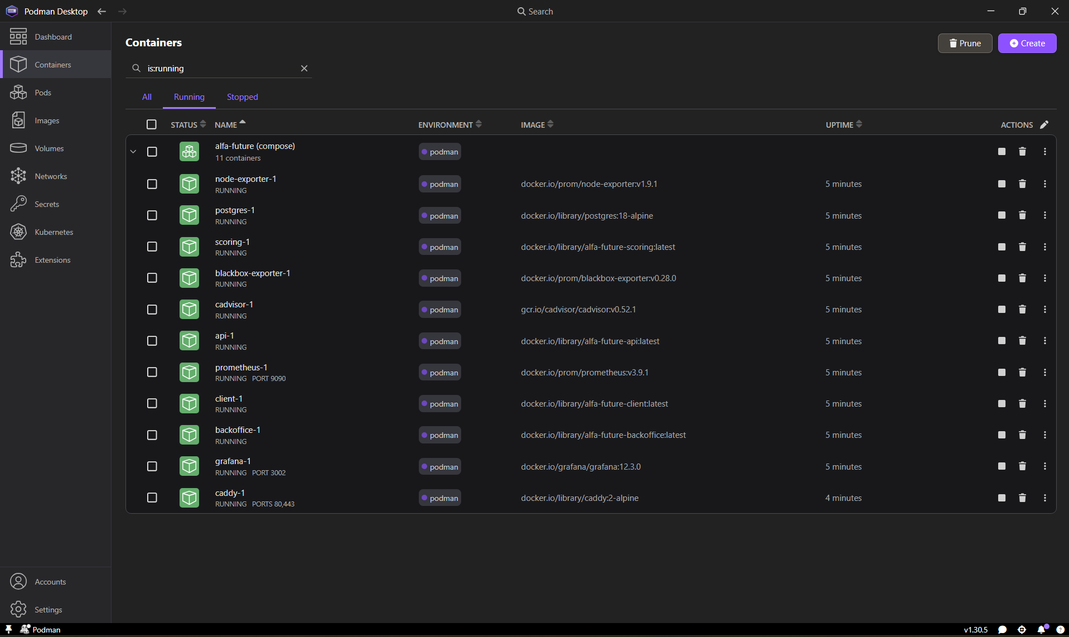
Task: Open kebab menu for alfa-future compose
Action: point(1044,152)
